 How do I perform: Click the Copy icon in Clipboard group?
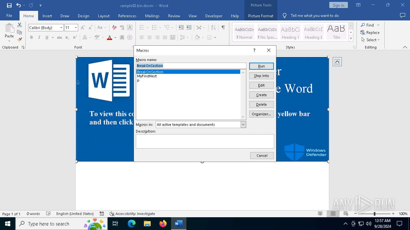20,32
